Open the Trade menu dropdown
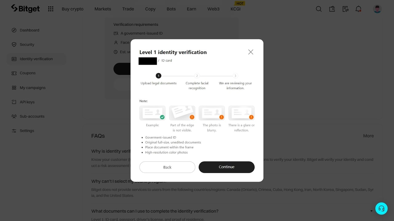This screenshot has height=221, width=394. coord(128,9)
